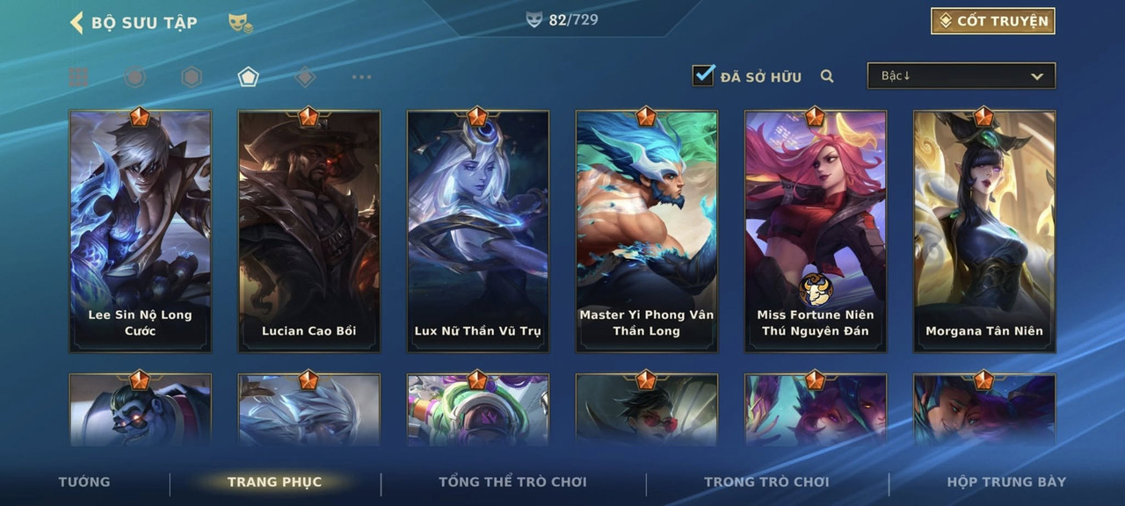The image size is (1125, 506).
Task: Select the Lucian Cao Bồi skin card
Action: click(x=309, y=231)
